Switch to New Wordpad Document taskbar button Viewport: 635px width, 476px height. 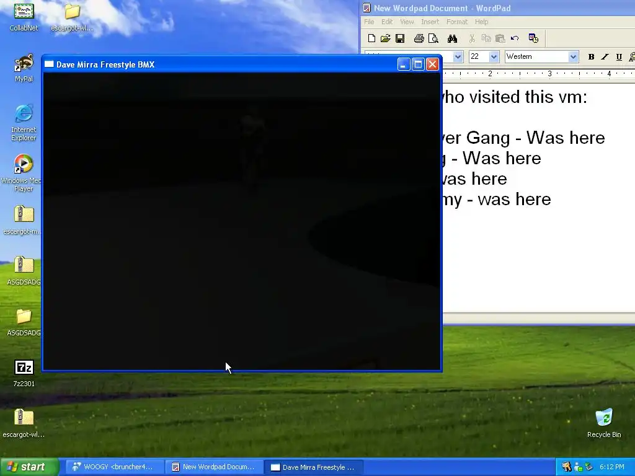213,467
